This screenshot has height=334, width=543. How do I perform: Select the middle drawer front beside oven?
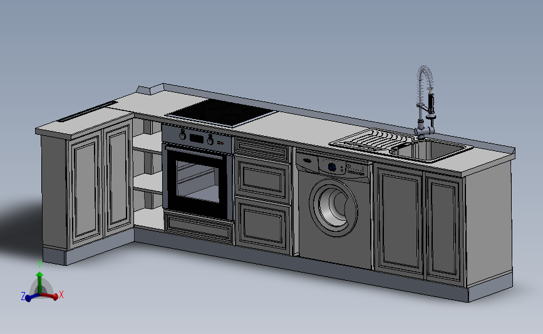(262, 179)
